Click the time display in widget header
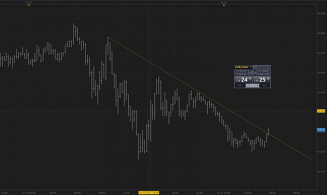Viewport: 327px width, 195px height. tap(262, 67)
